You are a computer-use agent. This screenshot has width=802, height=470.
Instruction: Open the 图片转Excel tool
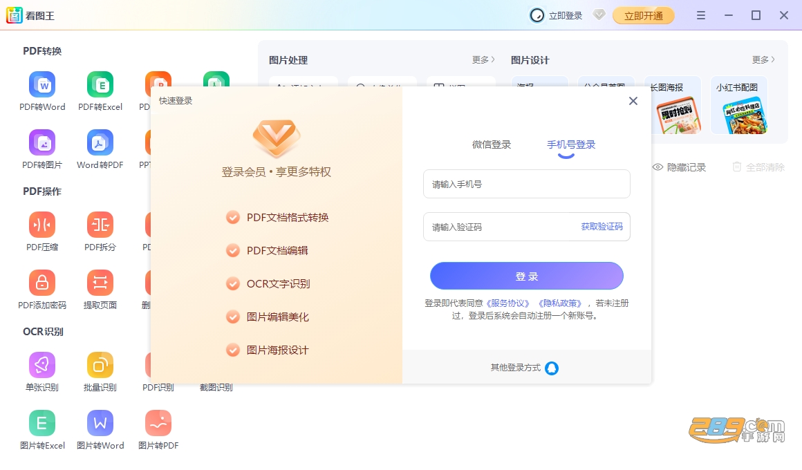(x=42, y=430)
